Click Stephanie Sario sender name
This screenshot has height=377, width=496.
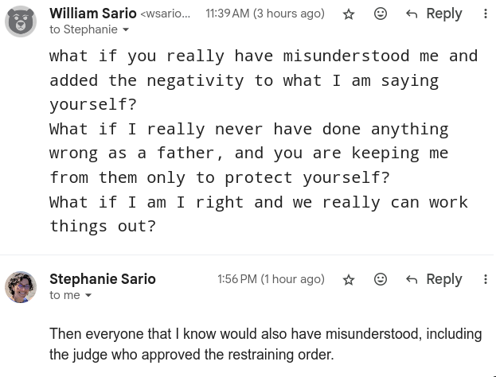[x=102, y=279]
